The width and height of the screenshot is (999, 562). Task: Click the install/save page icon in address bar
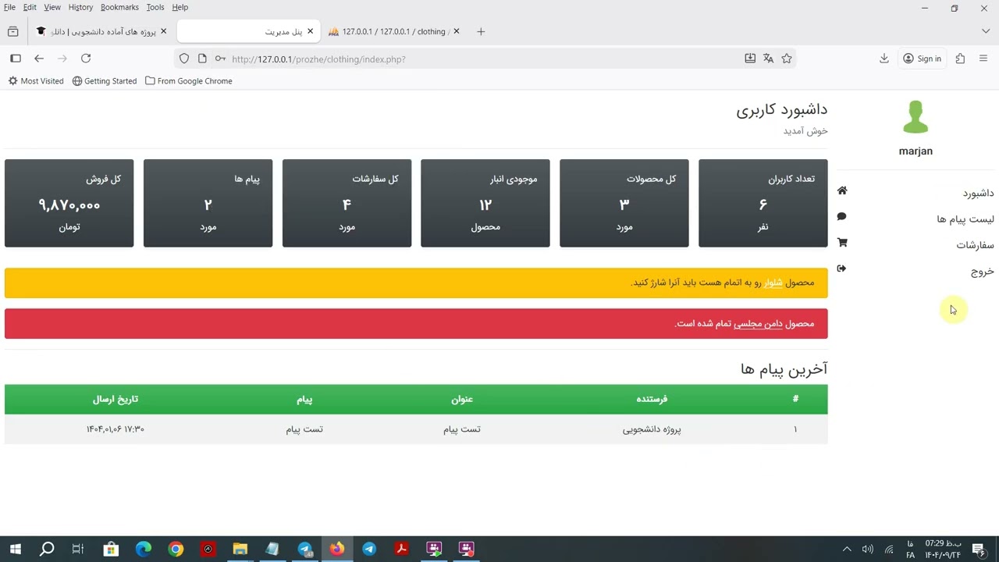[750, 59]
